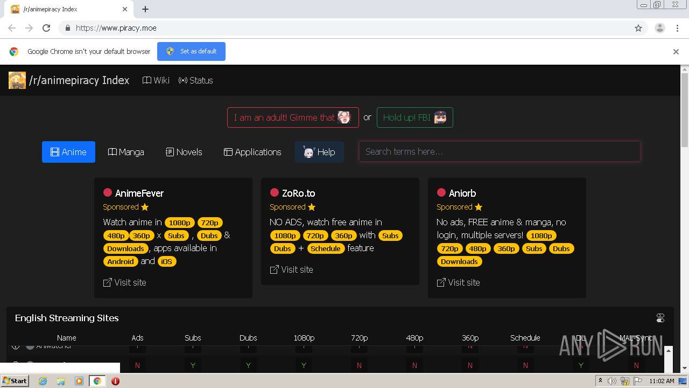This screenshot has height=388, width=689.
Task: Sort table by Dubs column
Action: pos(248,338)
